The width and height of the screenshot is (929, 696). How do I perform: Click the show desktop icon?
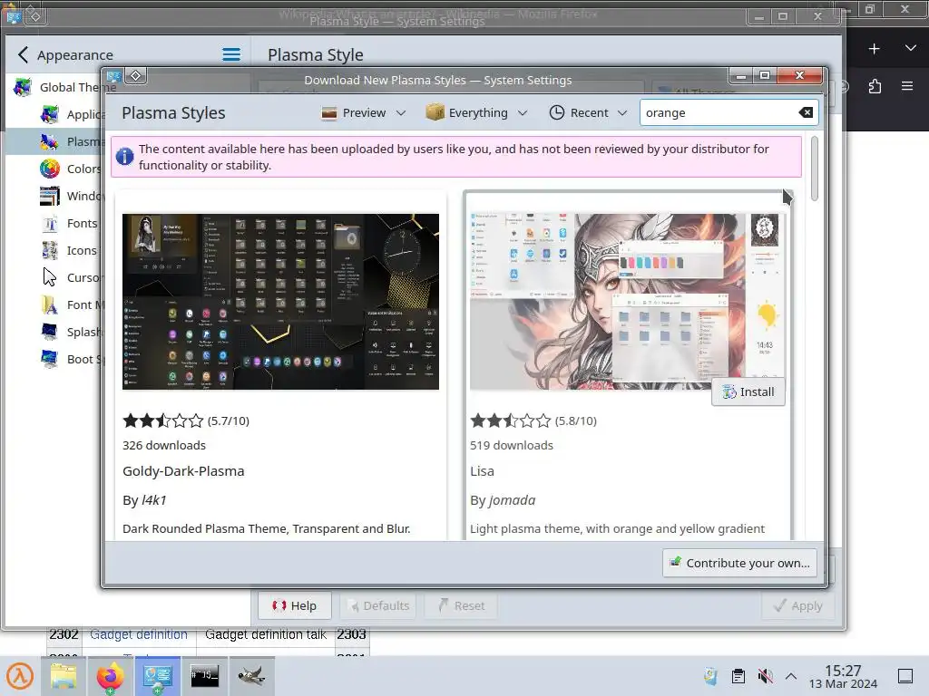[905, 676]
